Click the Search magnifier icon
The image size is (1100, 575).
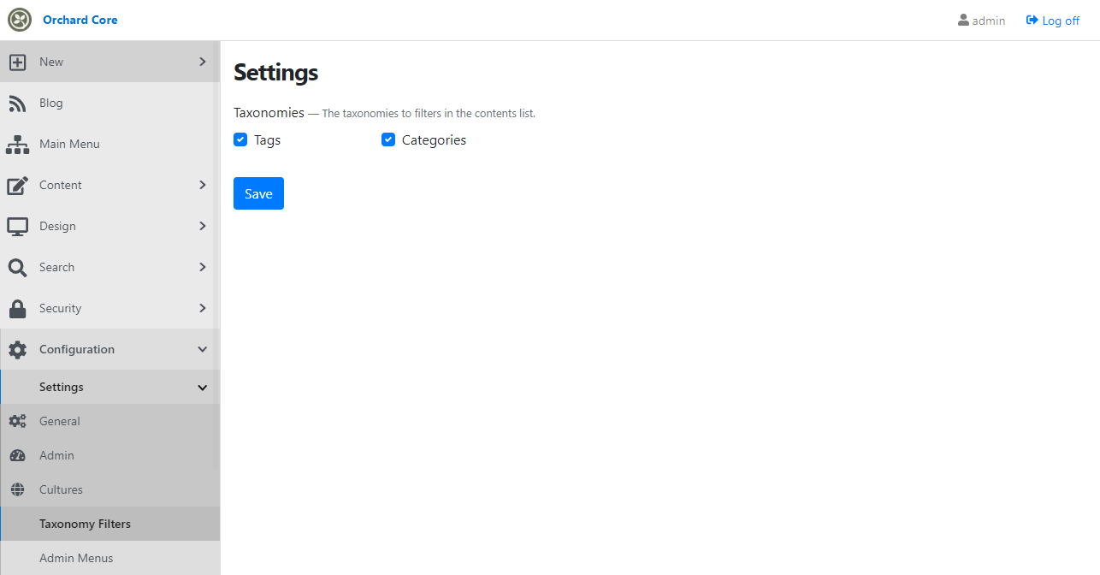[x=17, y=267]
